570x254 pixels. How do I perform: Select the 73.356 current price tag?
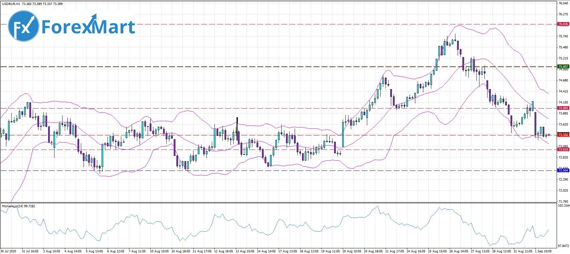(x=563, y=135)
